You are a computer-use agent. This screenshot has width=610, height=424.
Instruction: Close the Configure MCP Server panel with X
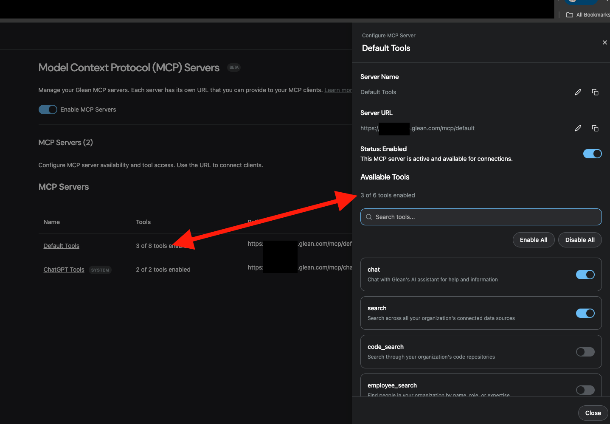(604, 42)
